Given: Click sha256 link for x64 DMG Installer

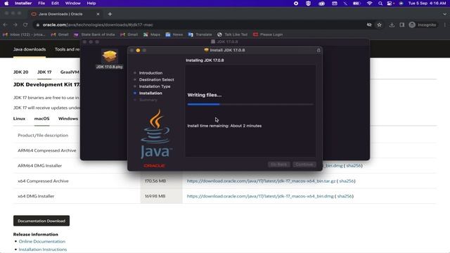Looking at the screenshot, I should pyautogui.click(x=345, y=196).
